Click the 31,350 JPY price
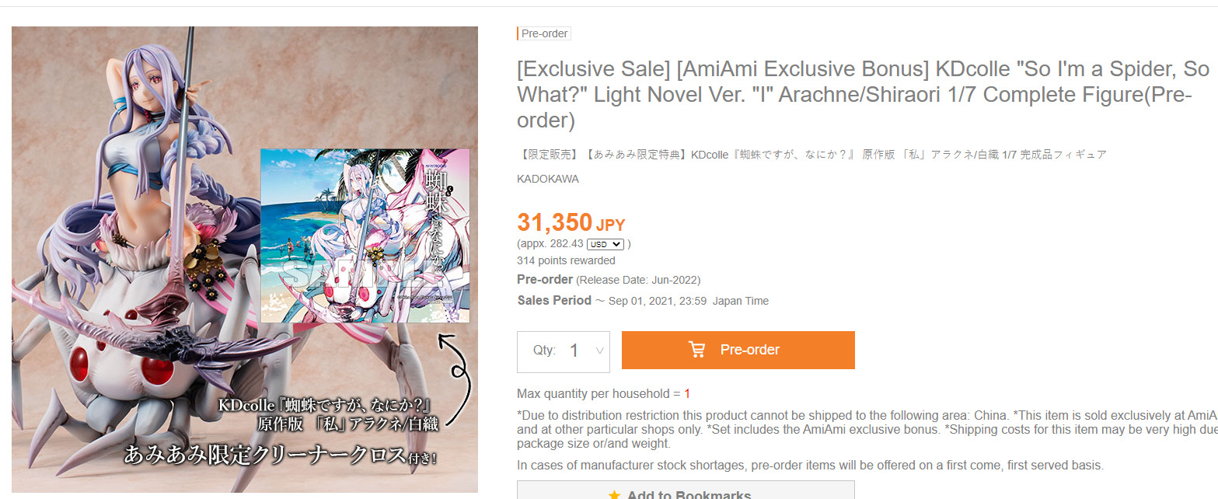This screenshot has width=1218, height=499. pyautogui.click(x=571, y=222)
